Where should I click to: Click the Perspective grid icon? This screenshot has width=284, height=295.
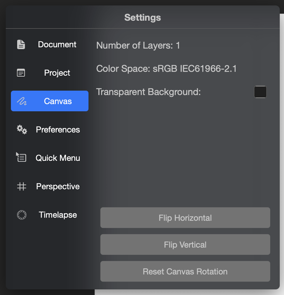21,186
